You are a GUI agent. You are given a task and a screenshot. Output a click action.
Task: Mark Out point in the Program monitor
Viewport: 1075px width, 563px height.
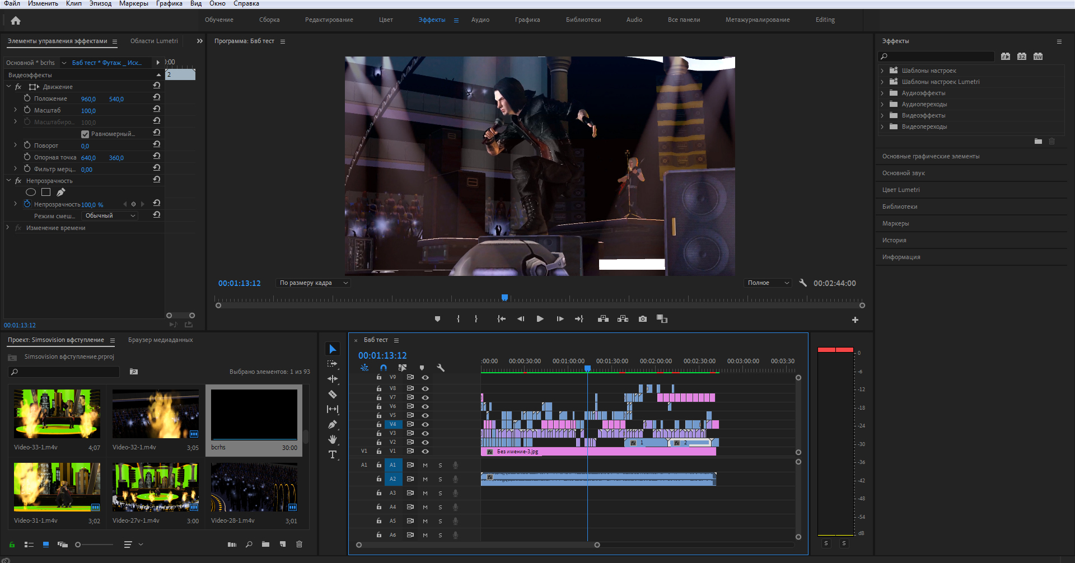click(x=476, y=319)
